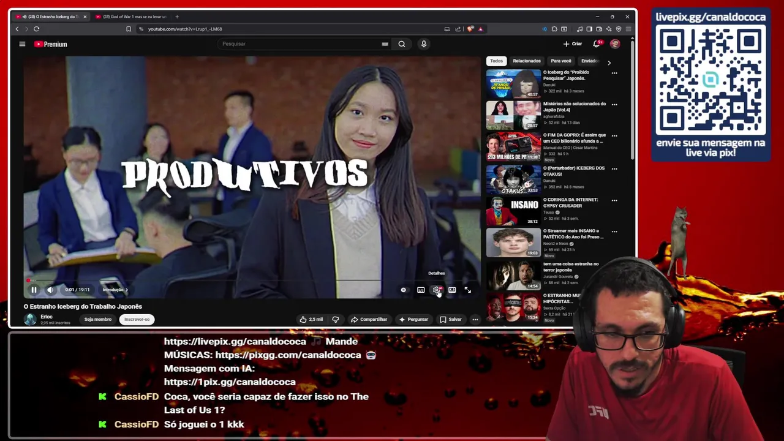Open 'tem uma coisa estranha no terror japonês' title
The width and height of the screenshot is (784, 441).
pos(571,266)
